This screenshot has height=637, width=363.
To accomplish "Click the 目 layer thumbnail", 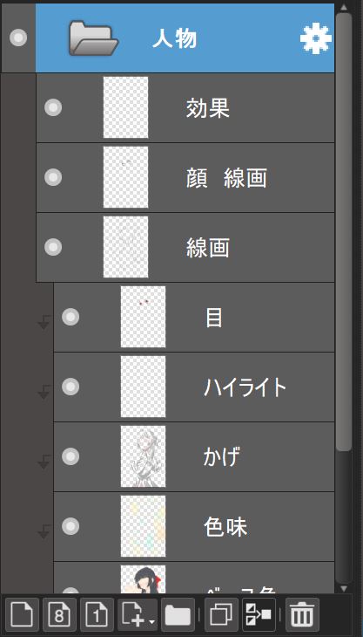I will pos(143,317).
